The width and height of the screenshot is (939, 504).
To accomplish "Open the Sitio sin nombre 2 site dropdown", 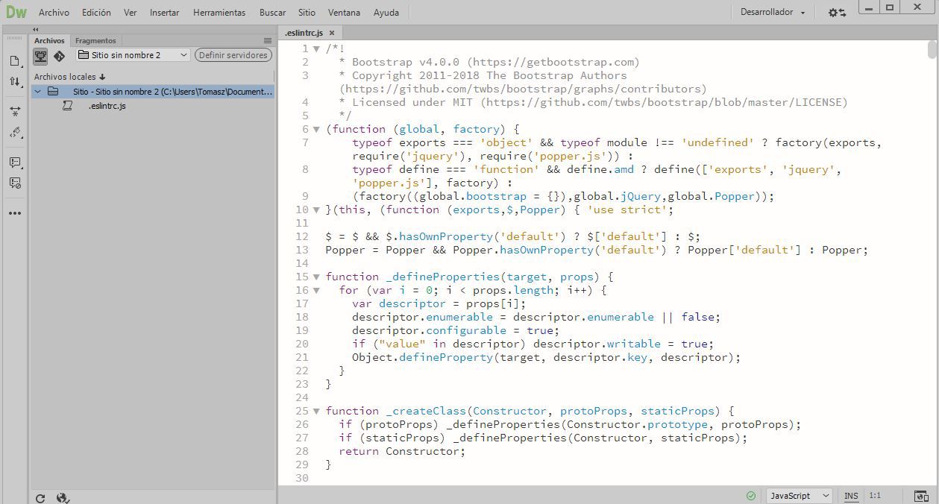I will click(133, 55).
